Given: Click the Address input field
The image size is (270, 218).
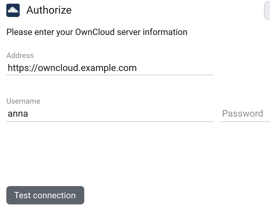Looking at the screenshot, I should point(110,68).
